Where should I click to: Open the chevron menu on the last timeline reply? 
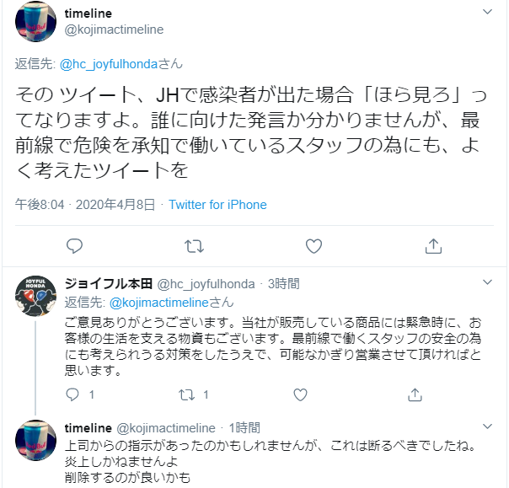tap(487, 426)
